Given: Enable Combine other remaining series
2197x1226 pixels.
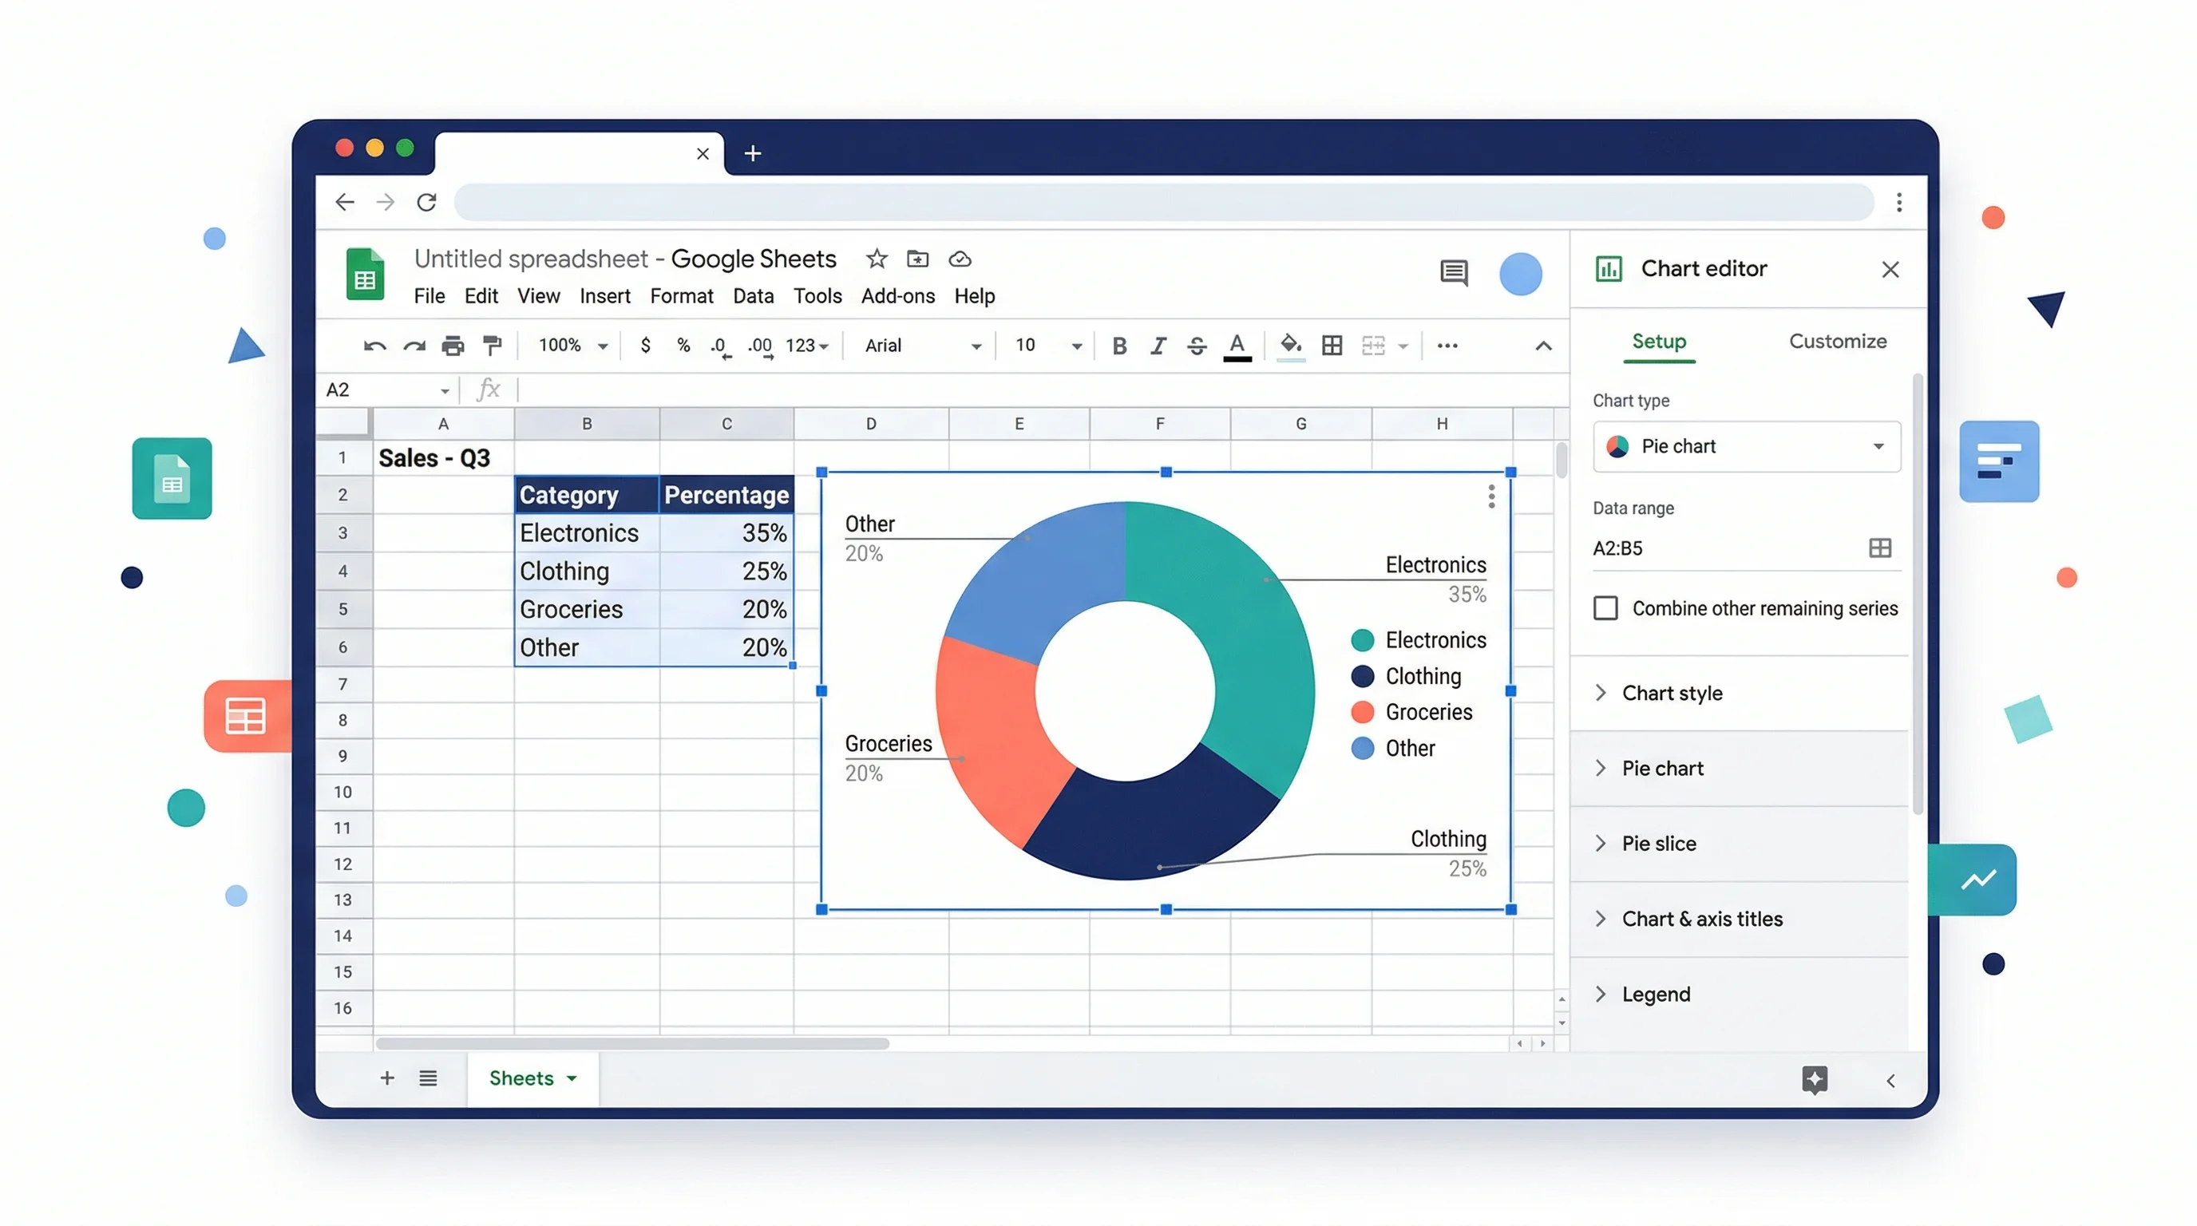Looking at the screenshot, I should (1607, 608).
